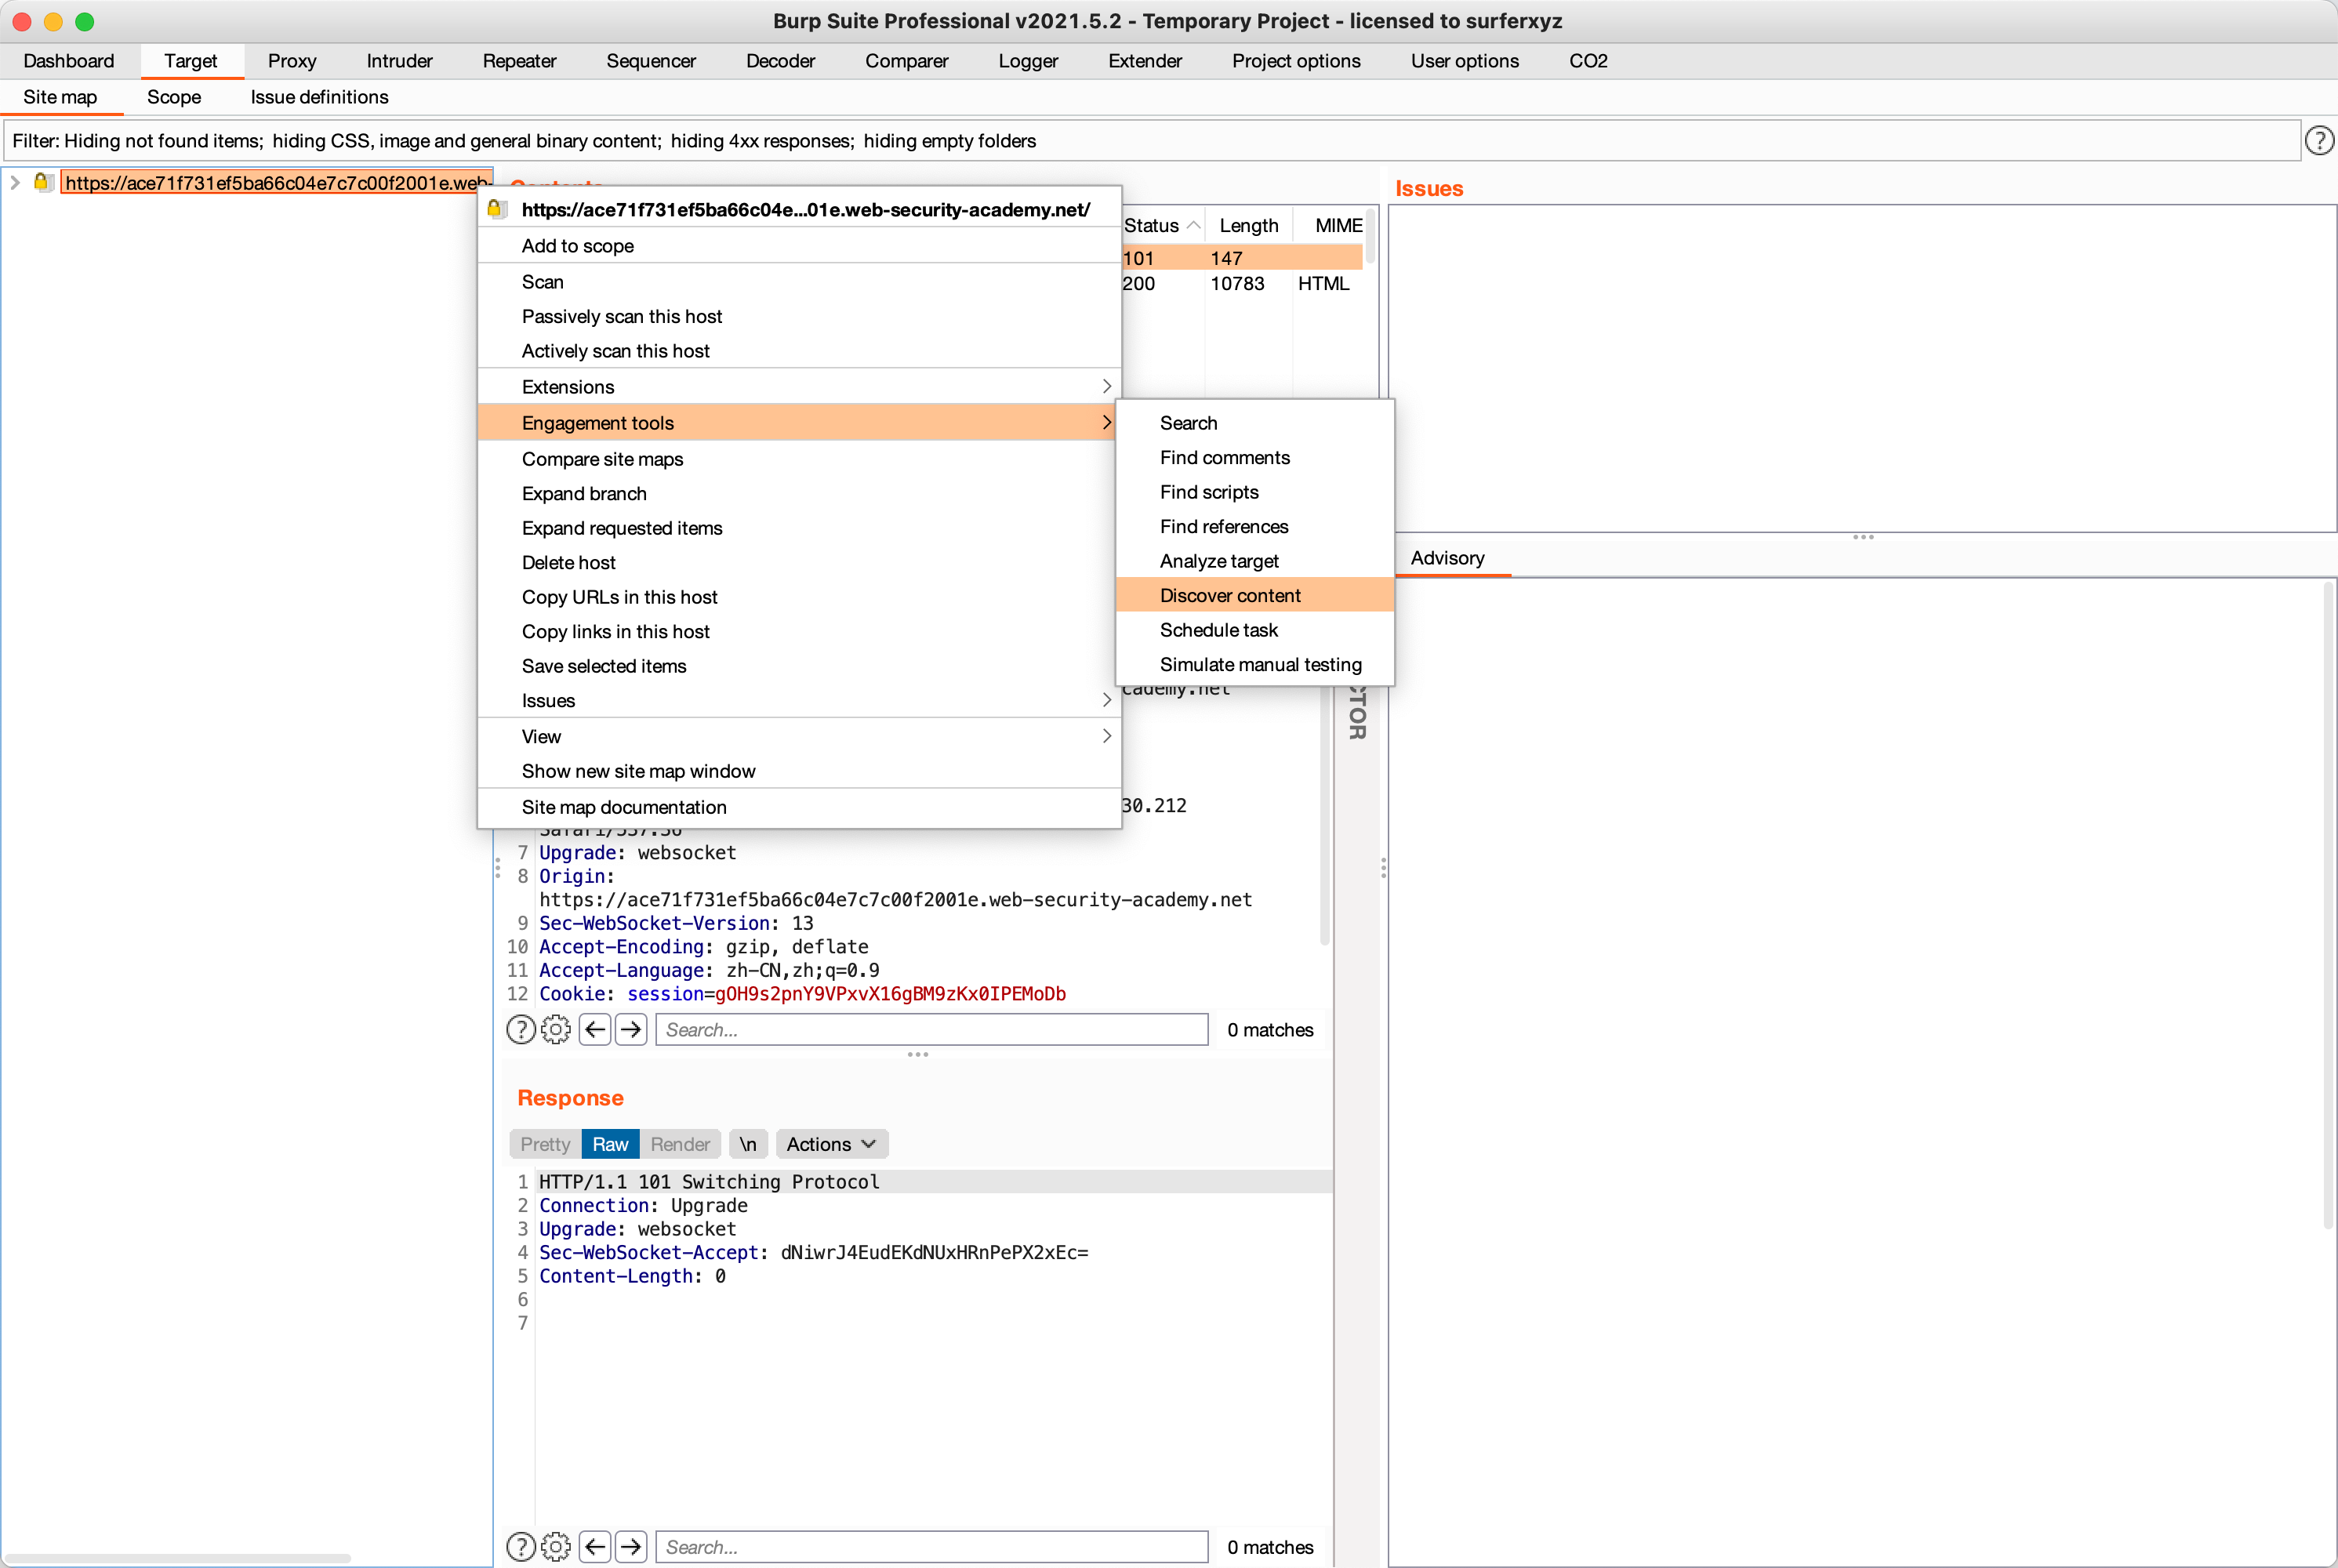Switch the response view to Raw

(610, 1144)
